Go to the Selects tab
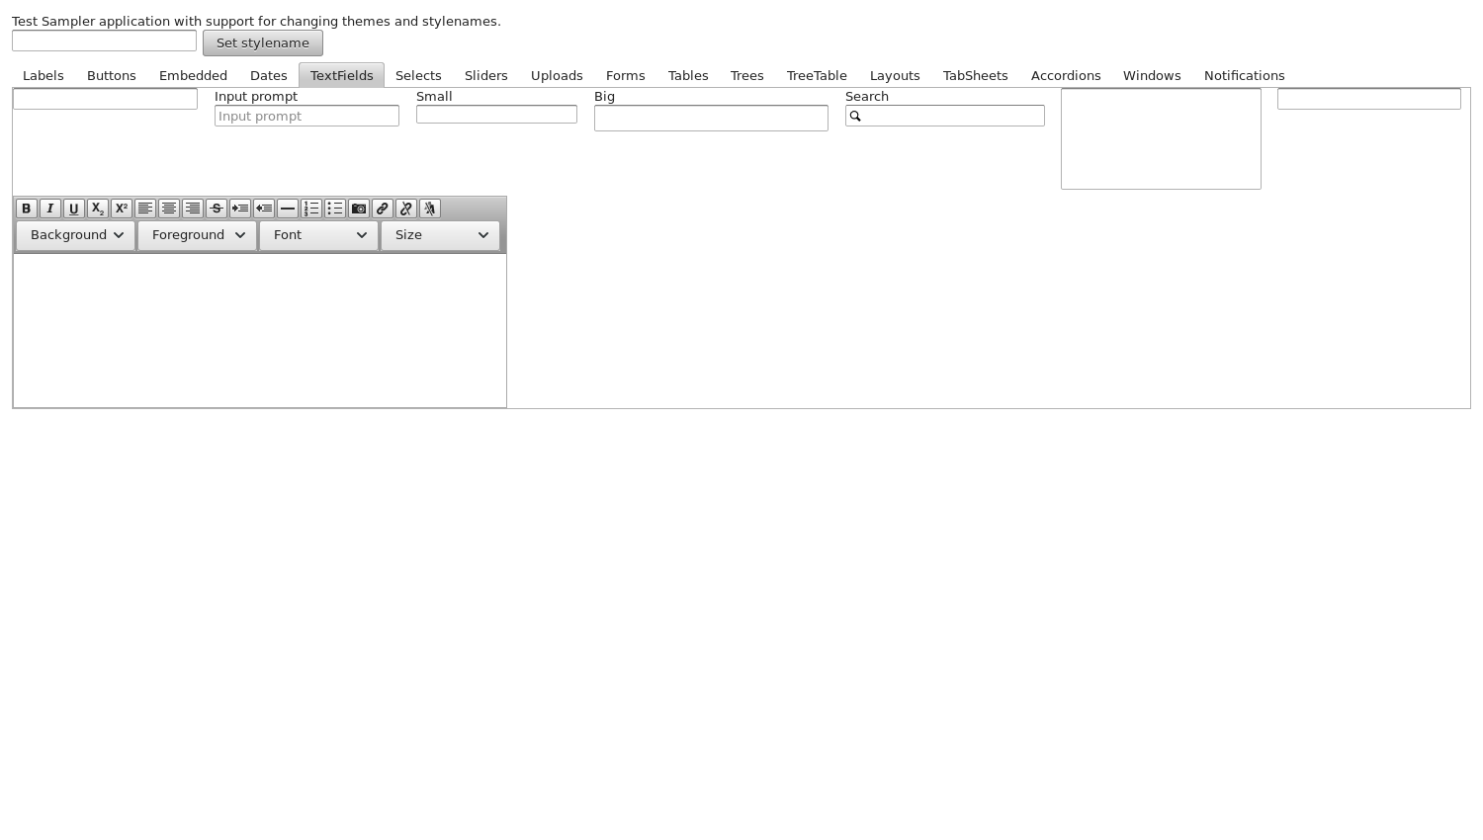This screenshot has height=840, width=1483. (418, 76)
